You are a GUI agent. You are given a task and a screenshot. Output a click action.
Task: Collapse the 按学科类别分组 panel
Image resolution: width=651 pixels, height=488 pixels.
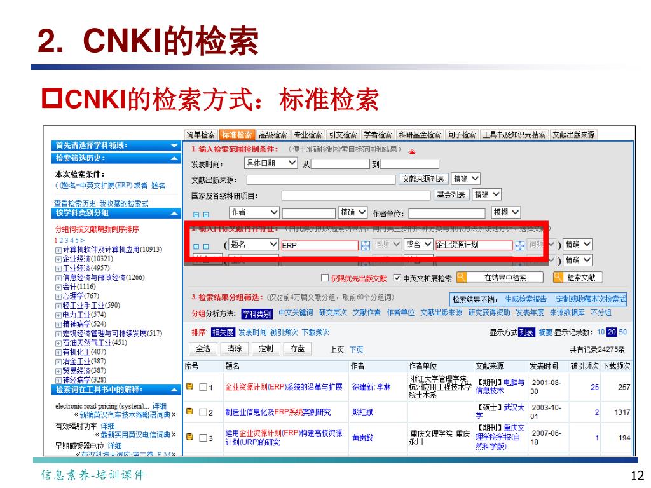[174, 213]
